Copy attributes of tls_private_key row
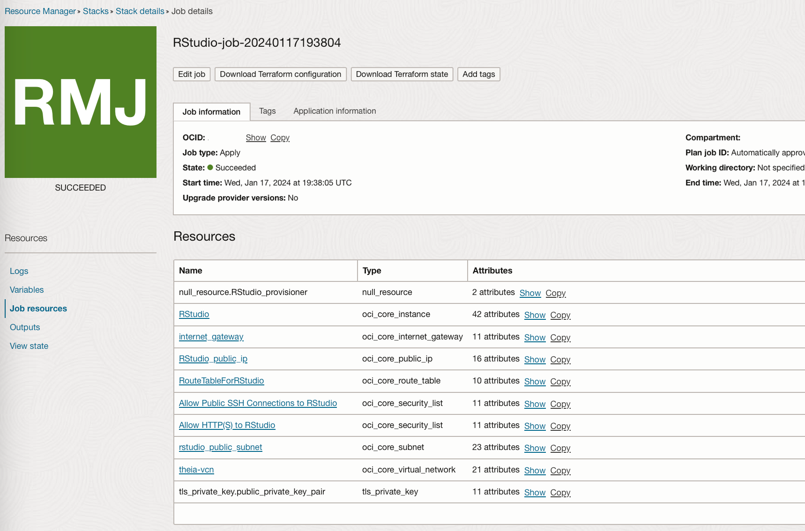The height and width of the screenshot is (531, 805). (560, 493)
